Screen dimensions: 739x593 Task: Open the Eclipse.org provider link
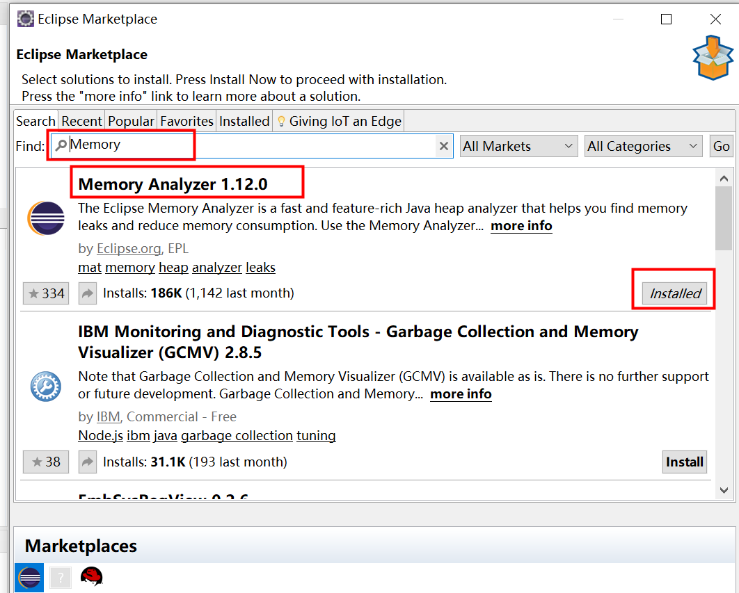tap(129, 248)
